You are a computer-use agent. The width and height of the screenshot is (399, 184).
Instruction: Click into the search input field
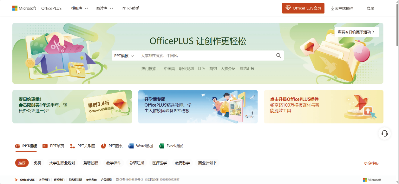(x=206, y=56)
